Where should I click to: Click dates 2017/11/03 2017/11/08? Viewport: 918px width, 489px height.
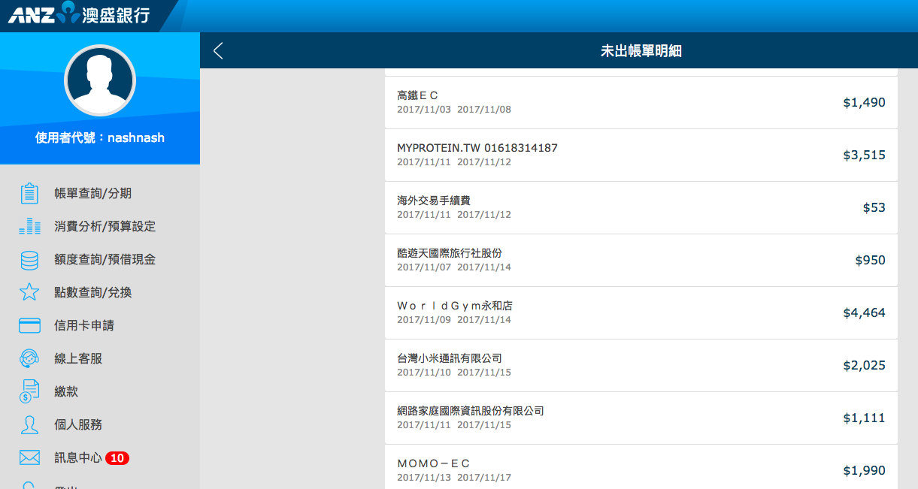[x=454, y=110]
